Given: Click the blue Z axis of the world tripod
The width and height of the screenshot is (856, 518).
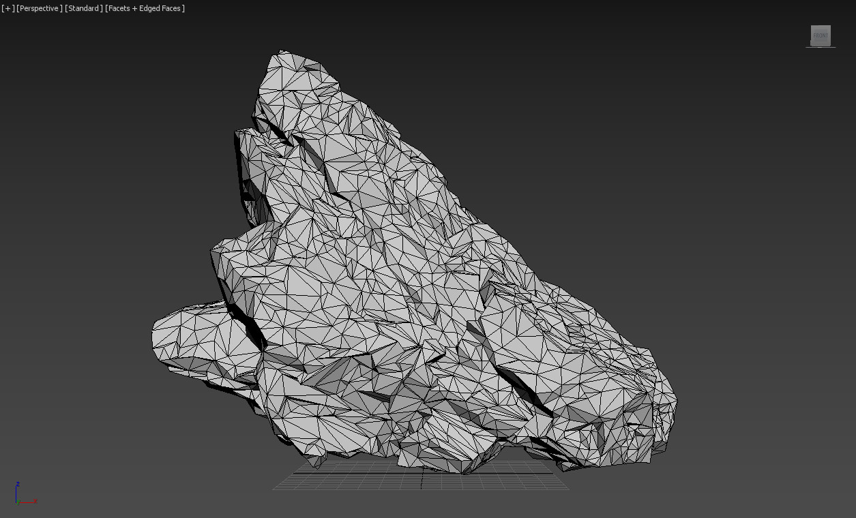Looking at the screenshot, I should (16, 487).
